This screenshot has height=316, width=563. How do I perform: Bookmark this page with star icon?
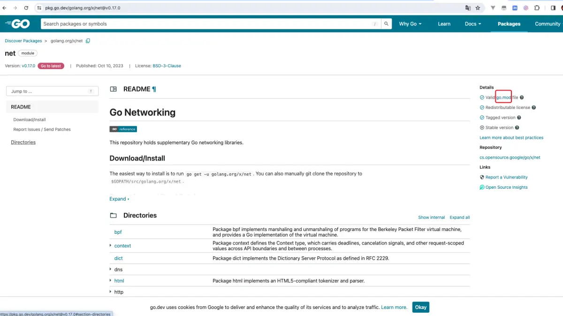tap(478, 8)
